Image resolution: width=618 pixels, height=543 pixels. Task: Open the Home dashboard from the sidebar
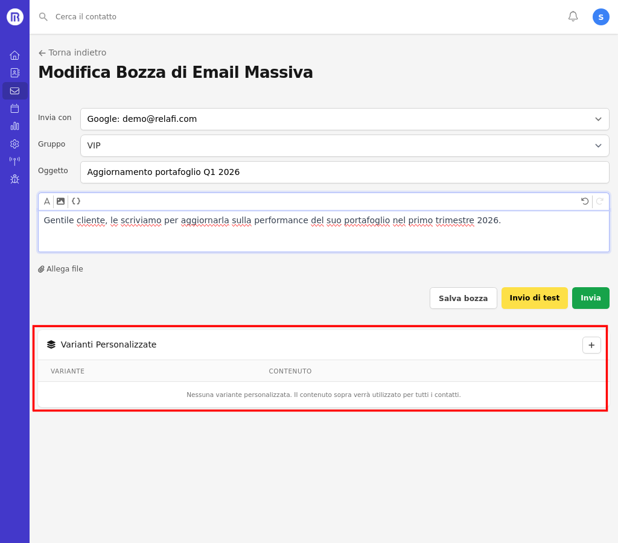point(14,54)
